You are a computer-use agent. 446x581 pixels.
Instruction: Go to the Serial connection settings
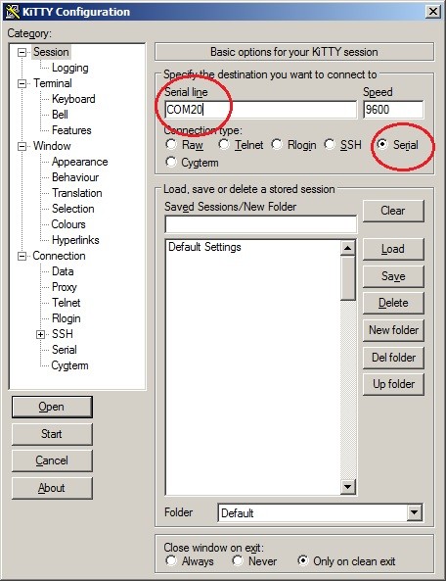(65, 350)
